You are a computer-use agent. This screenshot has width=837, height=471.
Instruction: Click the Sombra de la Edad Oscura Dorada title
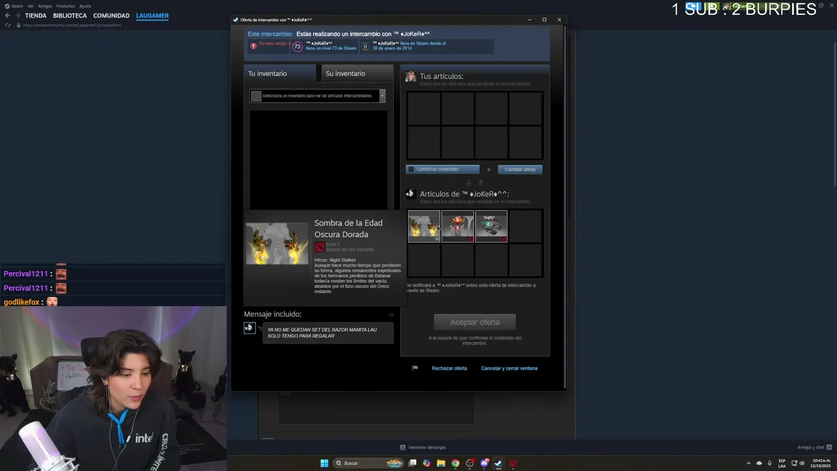point(348,228)
